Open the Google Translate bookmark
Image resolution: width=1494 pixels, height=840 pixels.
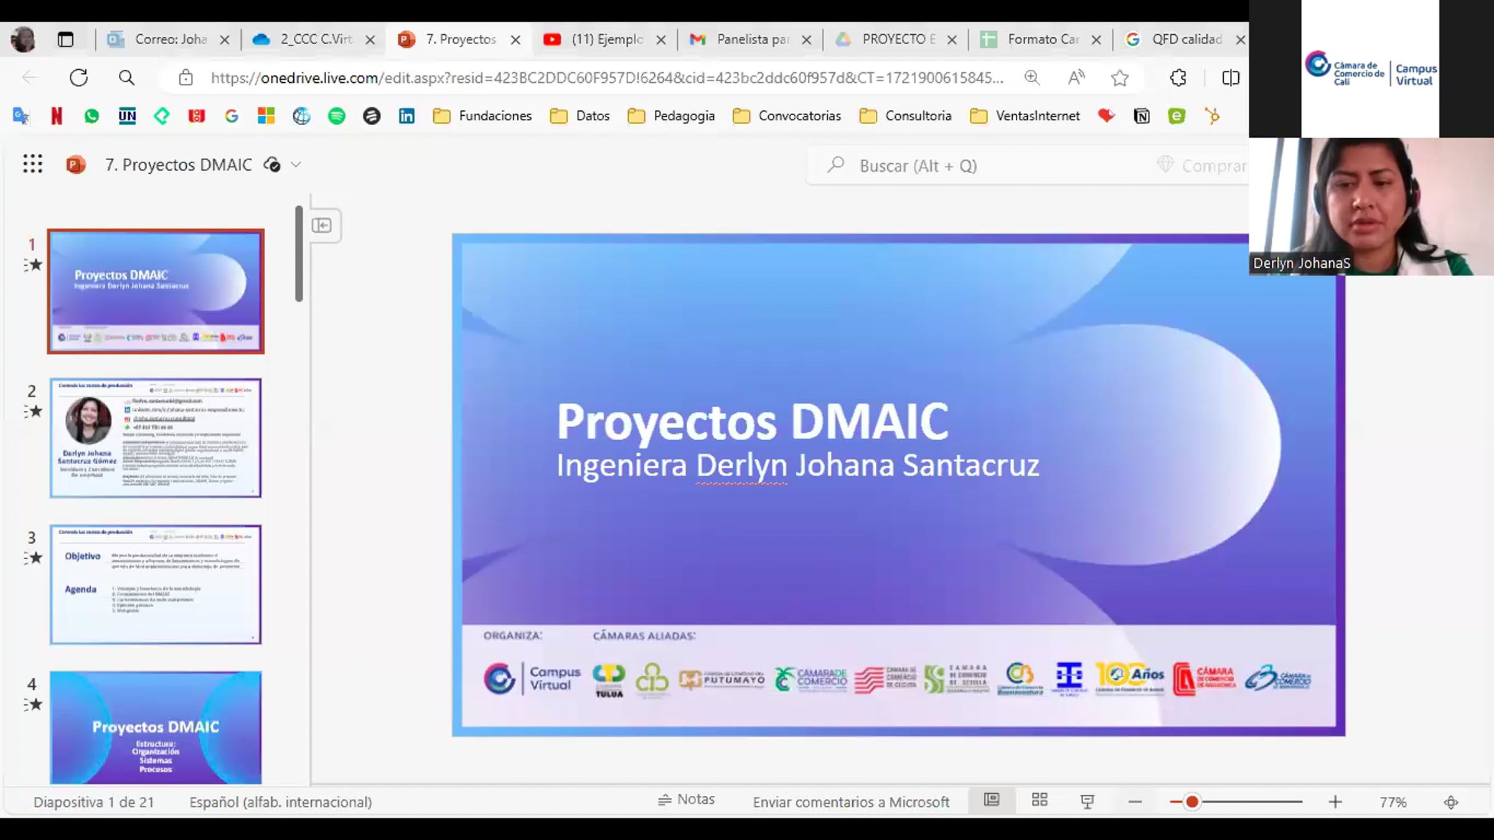coord(21,116)
